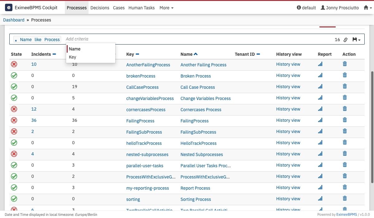Click green check state of brokenProcess
374x218 pixels.
[14, 75]
